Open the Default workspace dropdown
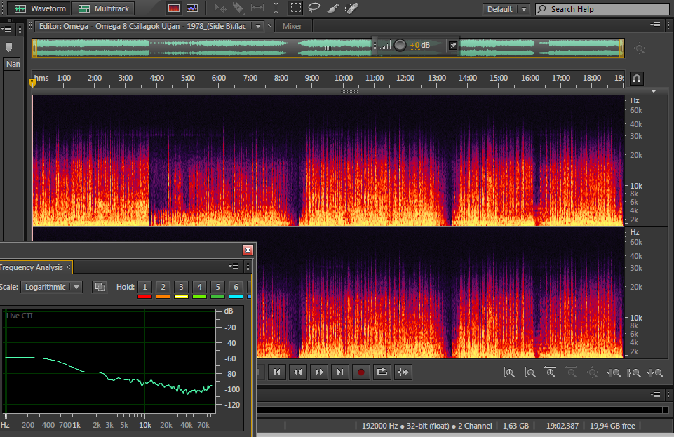 (x=506, y=9)
